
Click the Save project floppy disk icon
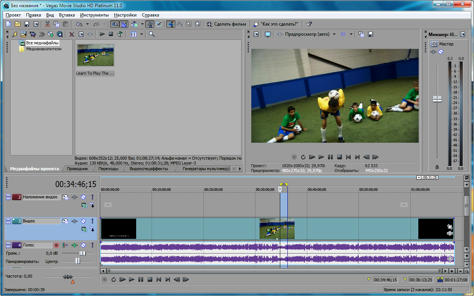click(27, 24)
